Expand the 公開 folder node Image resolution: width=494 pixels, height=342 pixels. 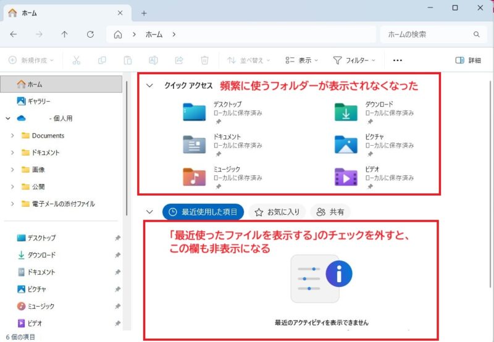click(12, 186)
